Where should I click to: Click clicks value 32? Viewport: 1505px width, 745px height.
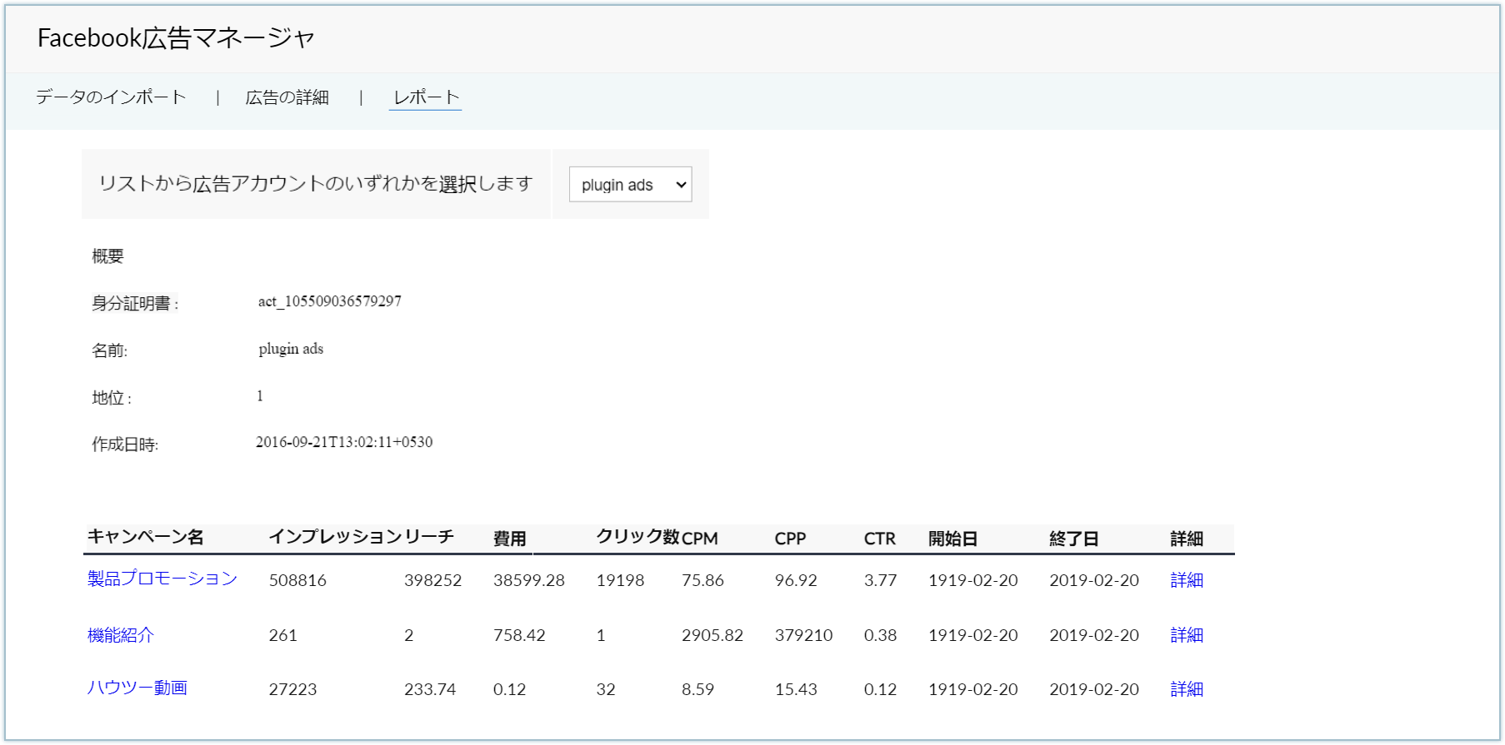click(x=606, y=689)
